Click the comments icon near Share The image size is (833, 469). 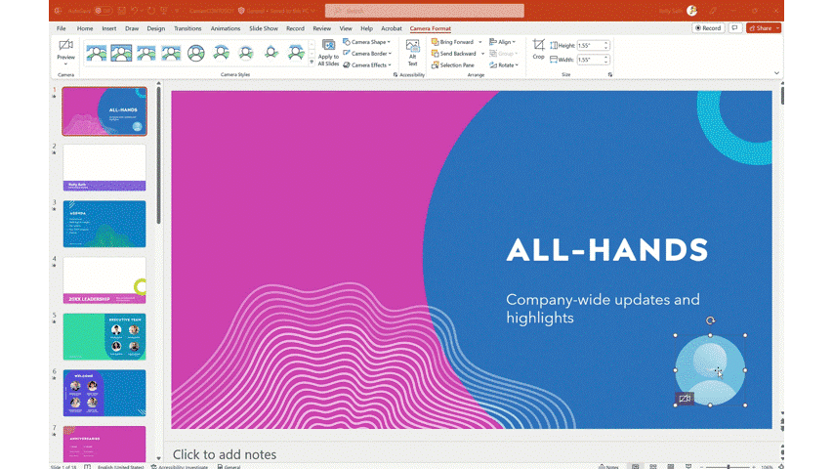(734, 28)
